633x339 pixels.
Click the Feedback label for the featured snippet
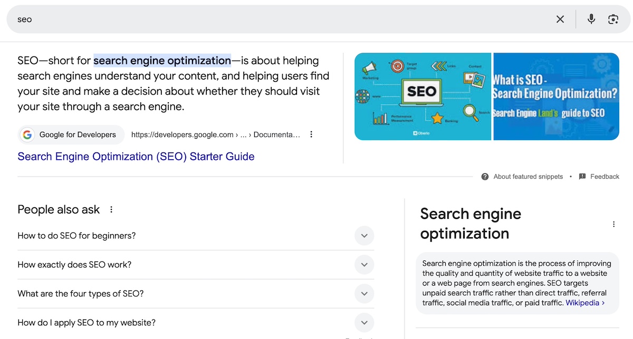pyautogui.click(x=605, y=176)
